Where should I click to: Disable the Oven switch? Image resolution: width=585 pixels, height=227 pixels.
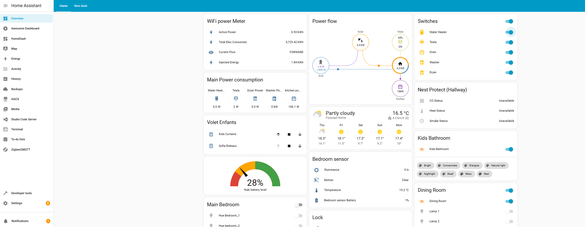509,52
